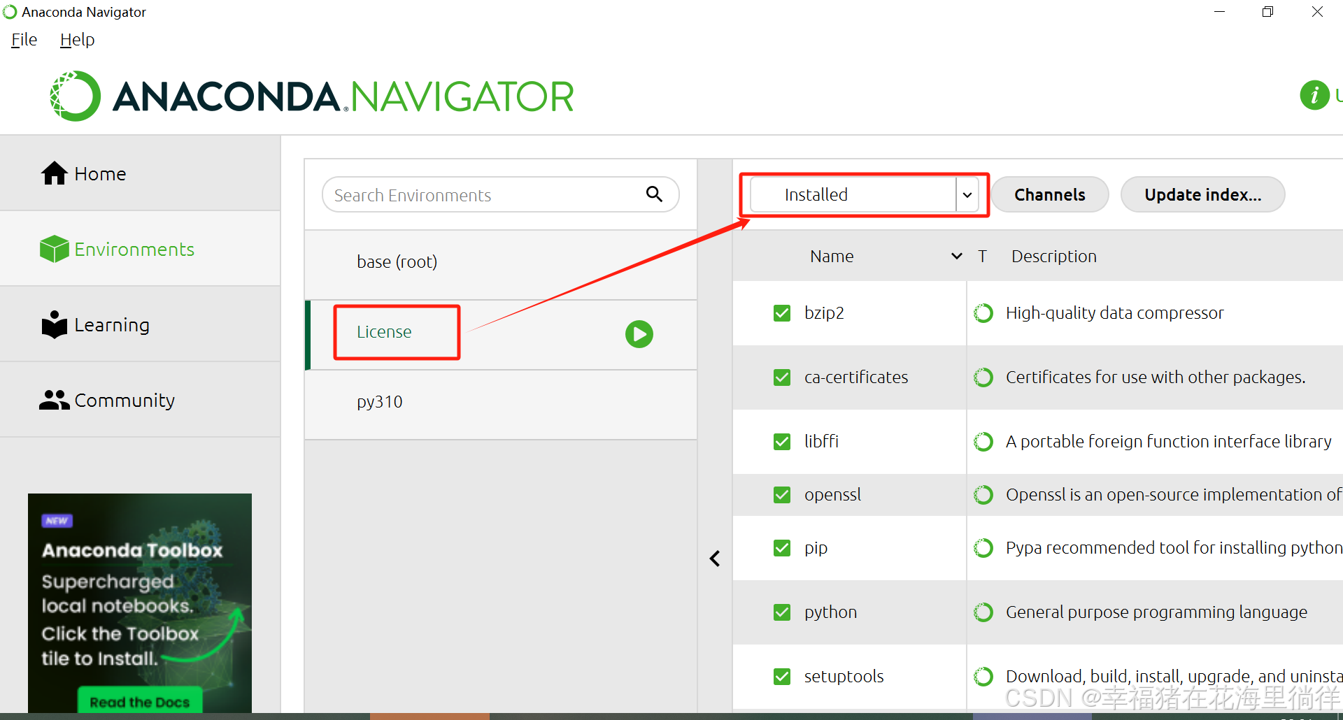Click the search magnifier in Search Environments
The width and height of the screenshot is (1343, 720).
(x=654, y=194)
